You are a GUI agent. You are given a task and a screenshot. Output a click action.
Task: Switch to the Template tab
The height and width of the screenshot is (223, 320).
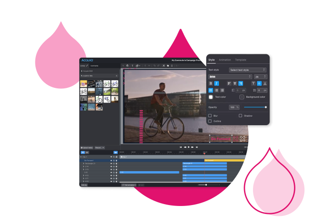(241, 60)
